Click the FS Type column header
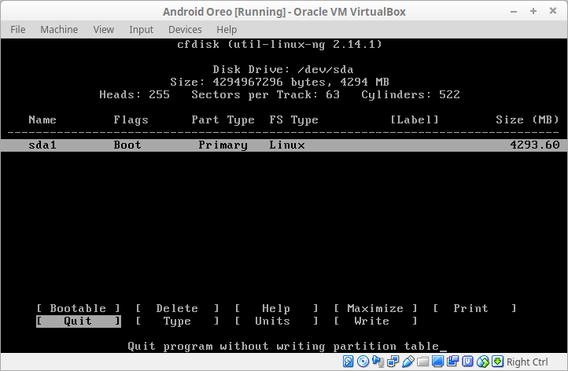The image size is (568, 371). (293, 119)
